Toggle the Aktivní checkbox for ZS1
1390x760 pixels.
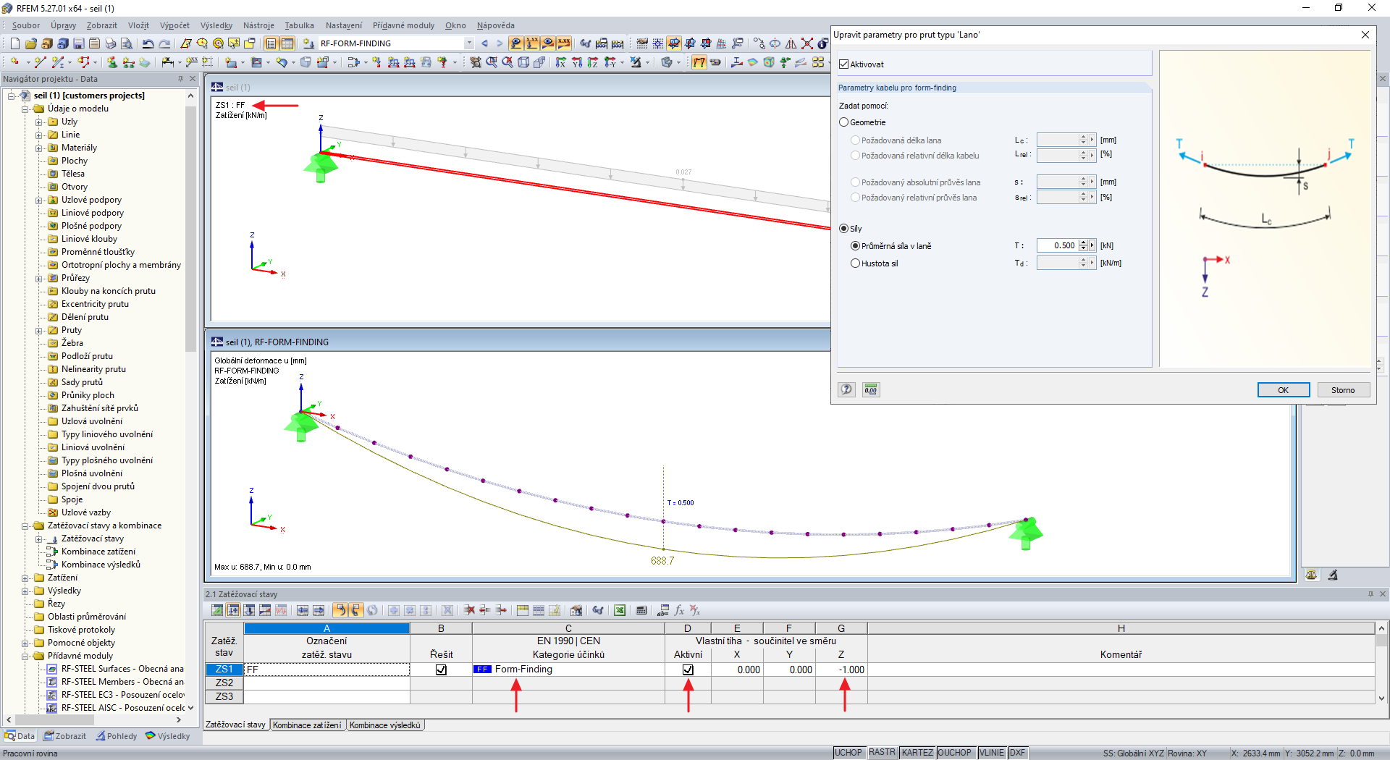[x=688, y=670]
